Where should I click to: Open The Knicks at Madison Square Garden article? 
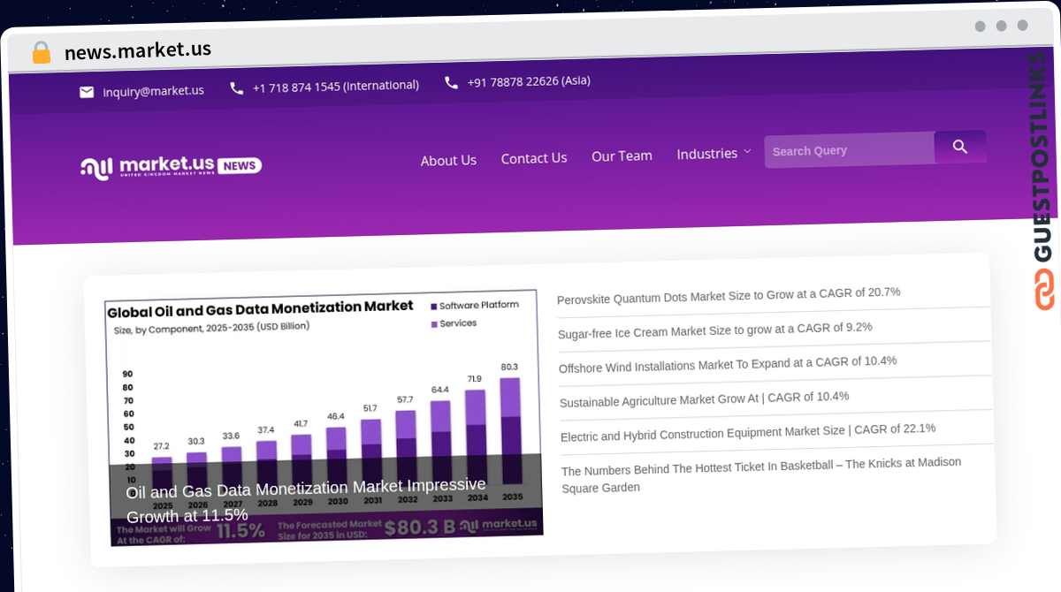[761, 474]
